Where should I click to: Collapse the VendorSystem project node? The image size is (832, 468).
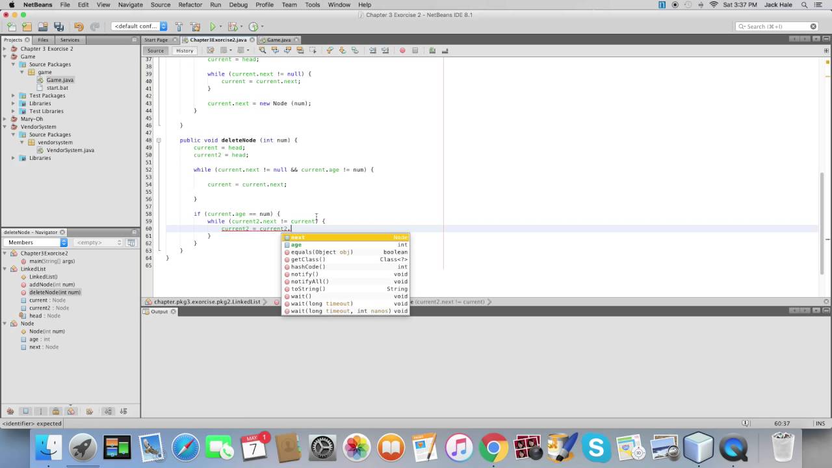click(x=5, y=127)
